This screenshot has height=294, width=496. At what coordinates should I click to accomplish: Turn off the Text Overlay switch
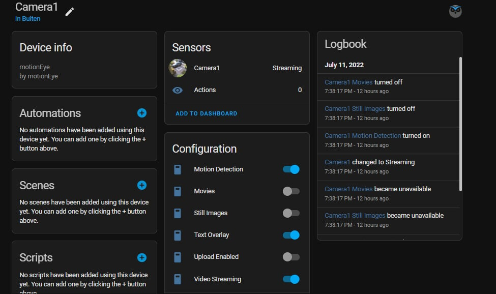(291, 235)
